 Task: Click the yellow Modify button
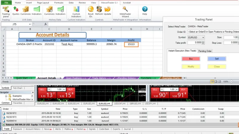191,66
